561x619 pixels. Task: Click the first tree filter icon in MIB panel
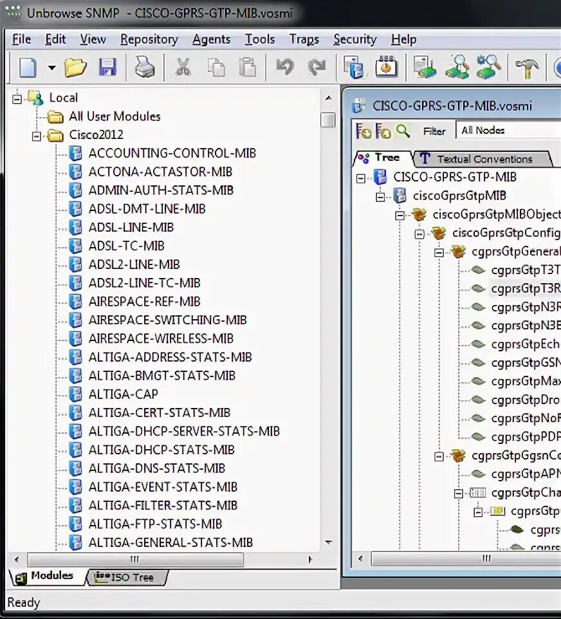(x=363, y=131)
